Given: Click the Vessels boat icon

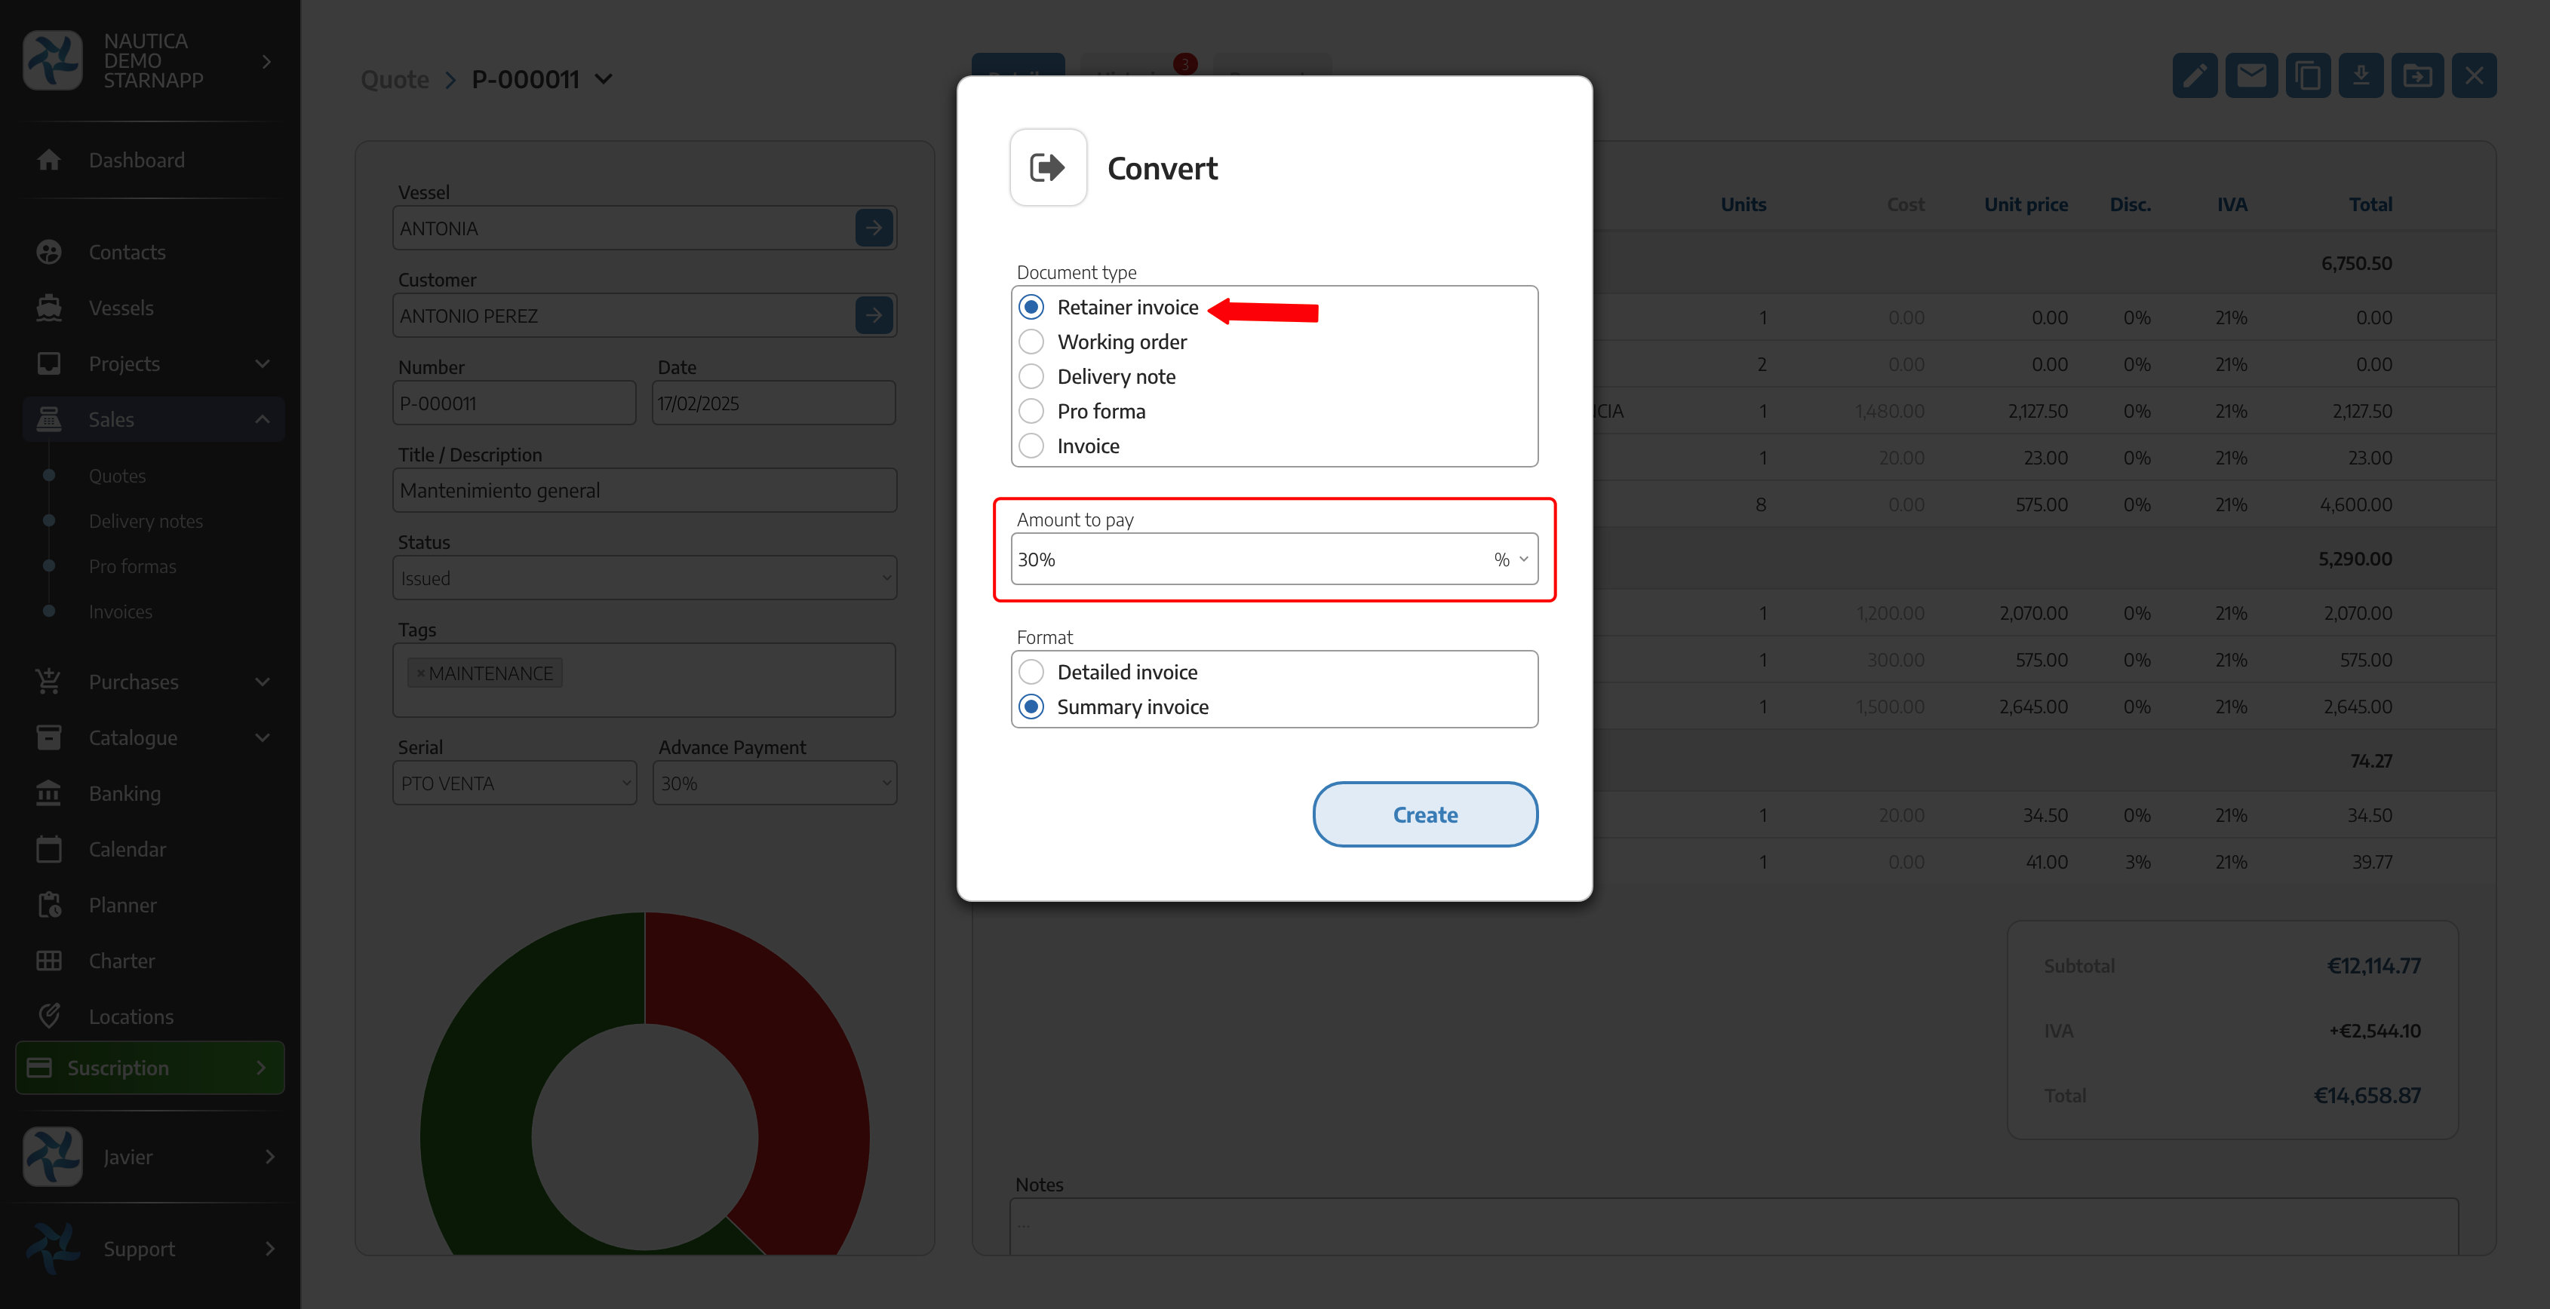Looking at the screenshot, I should coord(48,308).
